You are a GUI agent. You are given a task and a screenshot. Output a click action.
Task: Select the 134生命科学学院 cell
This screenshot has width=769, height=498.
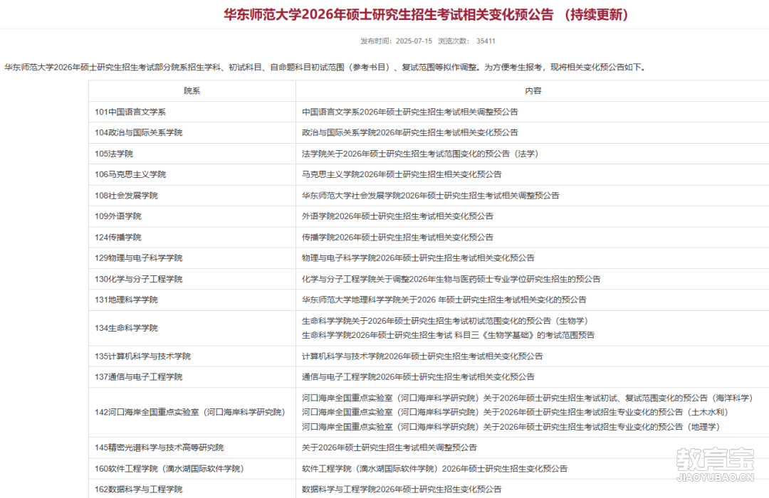192,328
